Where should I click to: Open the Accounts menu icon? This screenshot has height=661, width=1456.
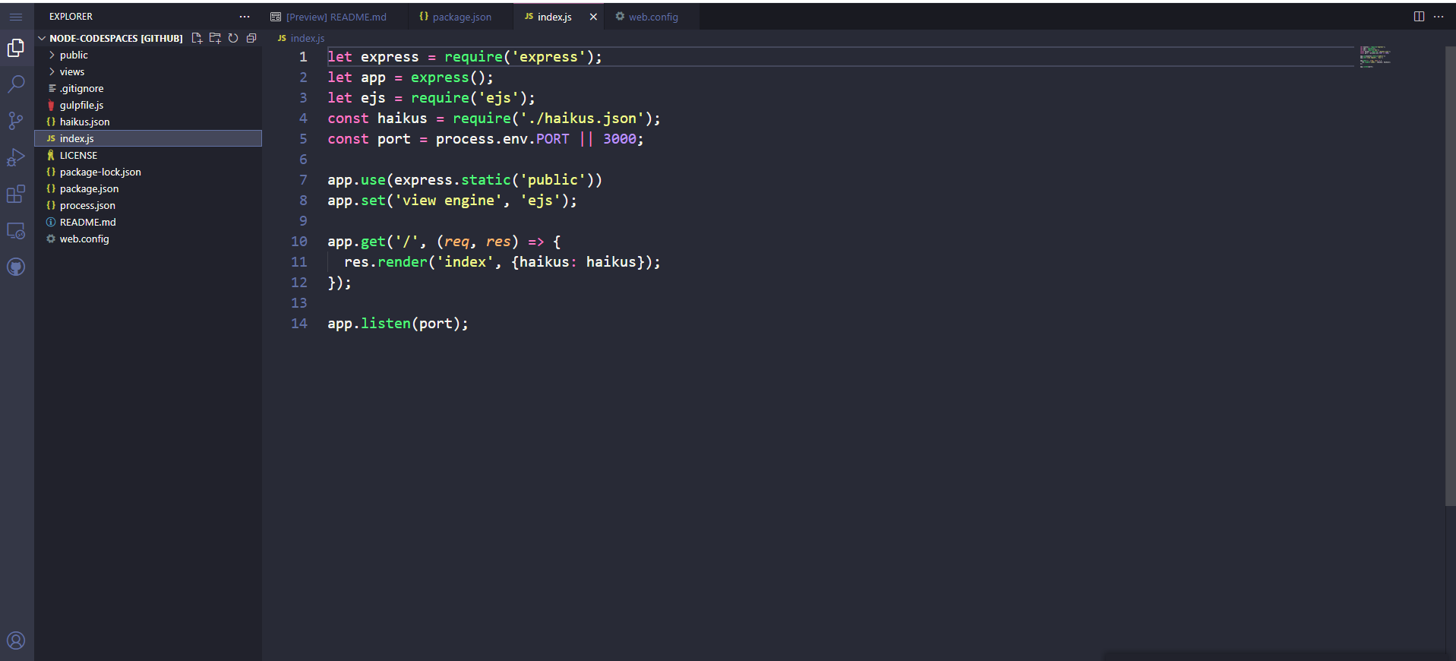[x=16, y=640]
